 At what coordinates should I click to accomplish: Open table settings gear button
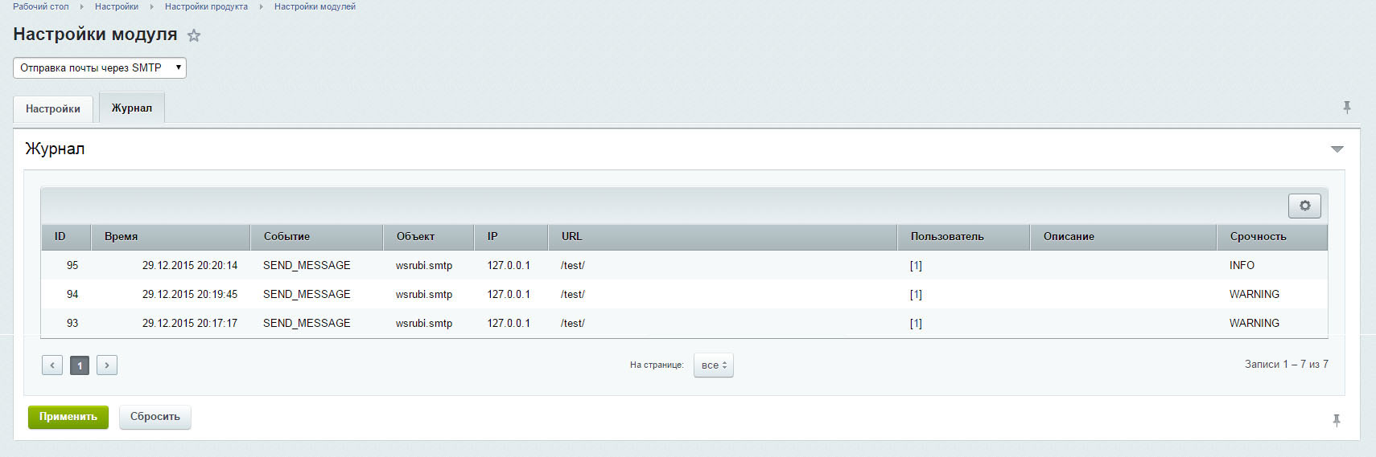1304,206
